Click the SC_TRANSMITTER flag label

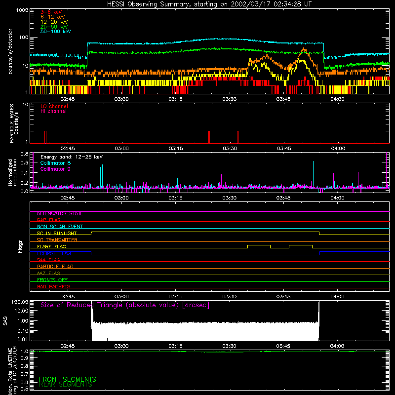[x=57, y=240]
